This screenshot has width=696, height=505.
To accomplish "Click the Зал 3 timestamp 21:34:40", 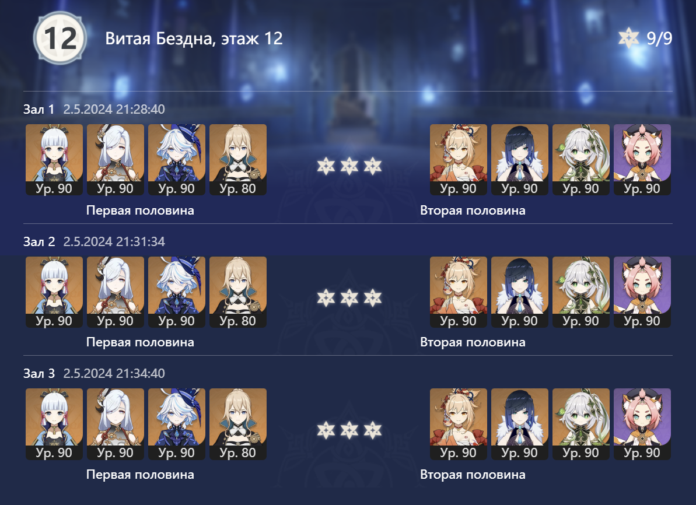I will tap(114, 373).
